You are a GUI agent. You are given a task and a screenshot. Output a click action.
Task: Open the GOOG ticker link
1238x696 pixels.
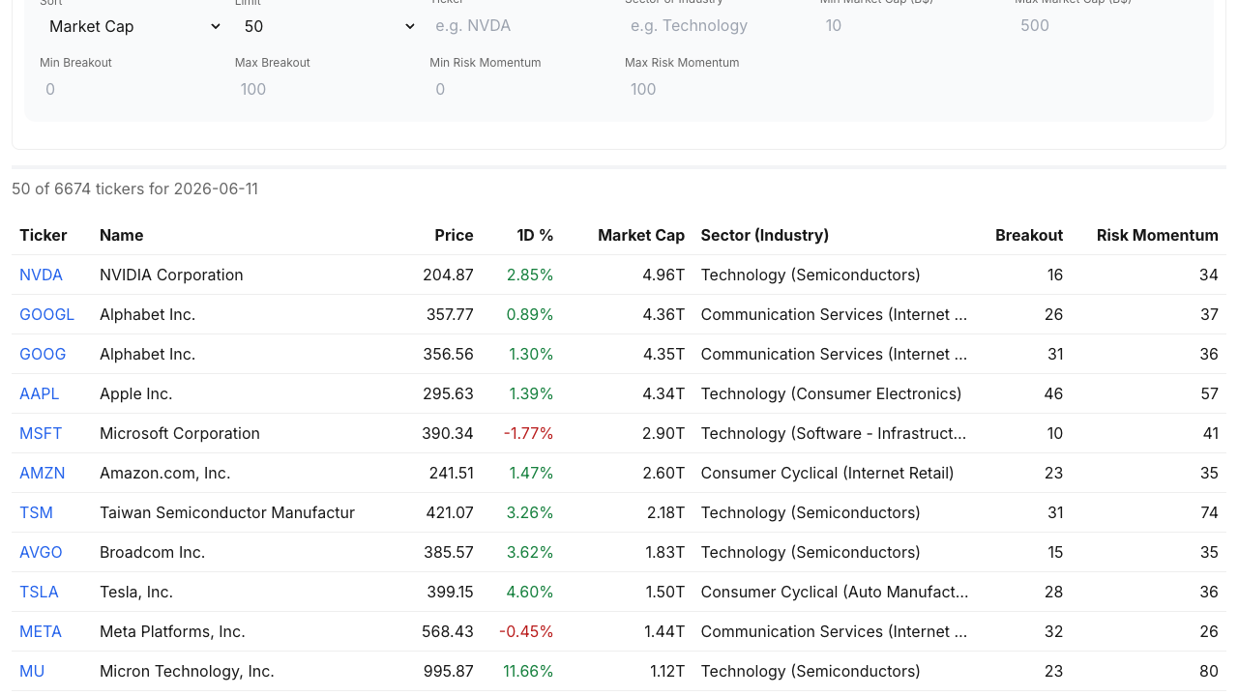(x=43, y=354)
